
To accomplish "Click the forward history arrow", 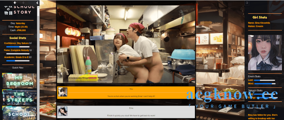I will [x=23, y=3].
